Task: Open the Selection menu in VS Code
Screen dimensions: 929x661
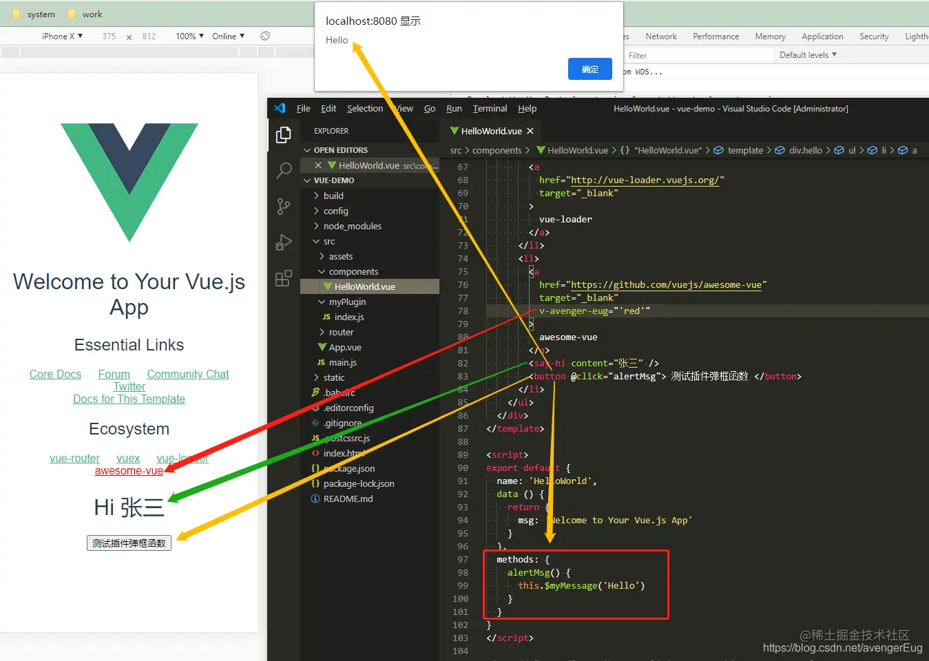Action: tap(365, 108)
